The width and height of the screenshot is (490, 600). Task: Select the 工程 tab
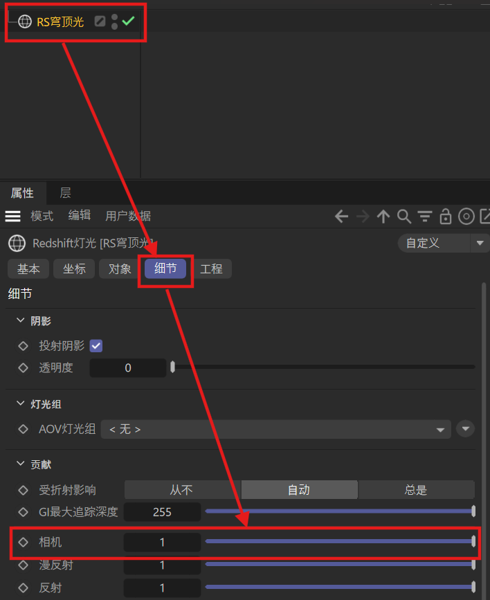[x=211, y=269]
